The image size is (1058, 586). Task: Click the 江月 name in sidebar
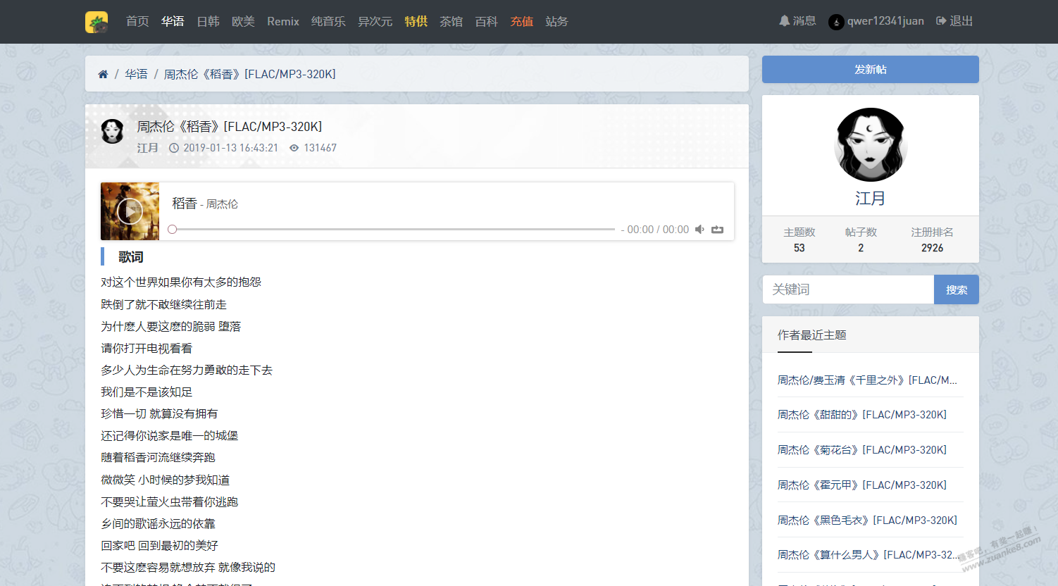pyautogui.click(x=871, y=199)
